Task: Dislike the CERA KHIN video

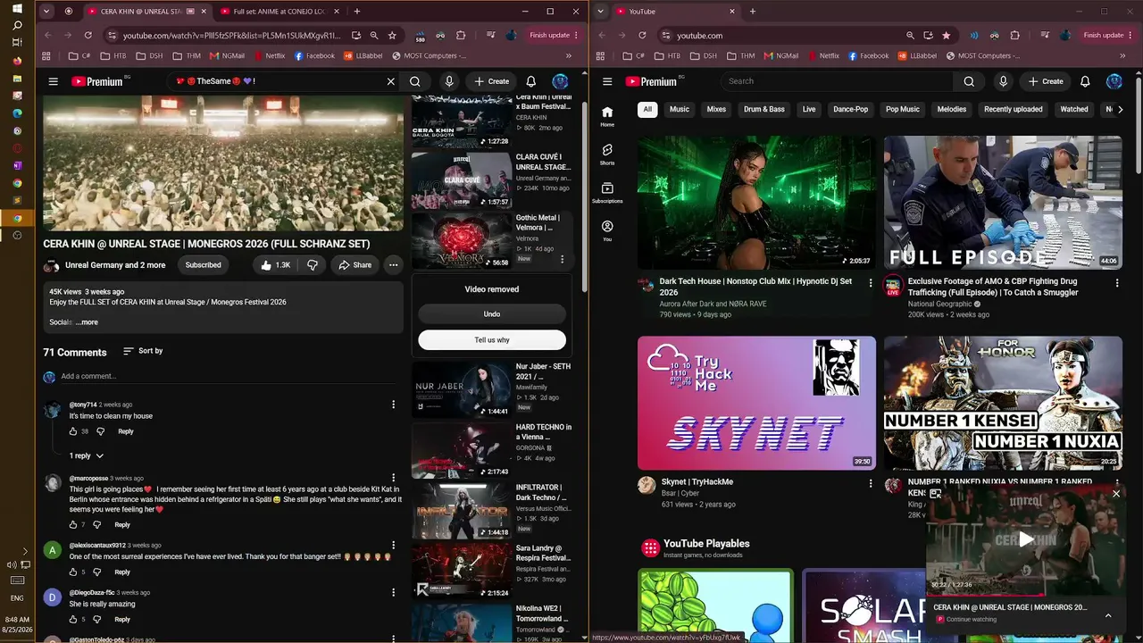Action: pos(313,265)
